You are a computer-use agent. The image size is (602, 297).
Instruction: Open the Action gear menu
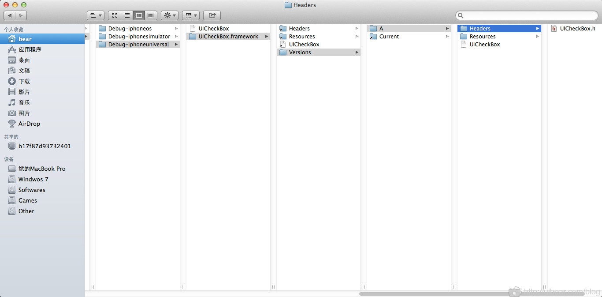coord(169,15)
